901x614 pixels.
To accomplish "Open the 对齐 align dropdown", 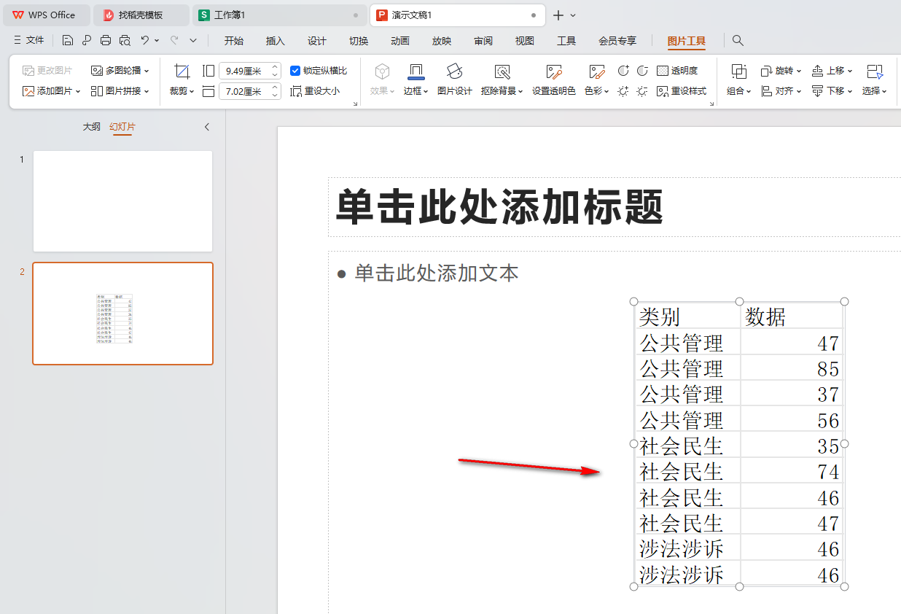I will 781,91.
